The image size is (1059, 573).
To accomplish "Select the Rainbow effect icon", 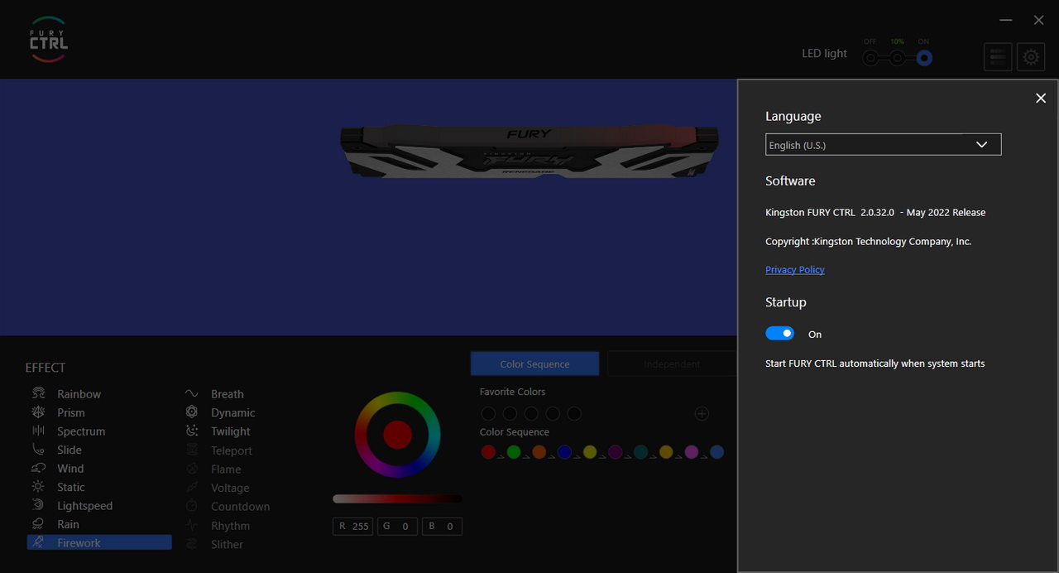I will click(x=38, y=393).
